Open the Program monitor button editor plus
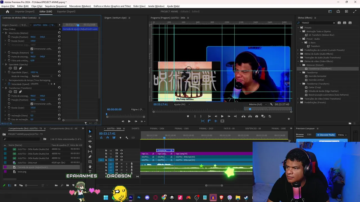 point(289,119)
